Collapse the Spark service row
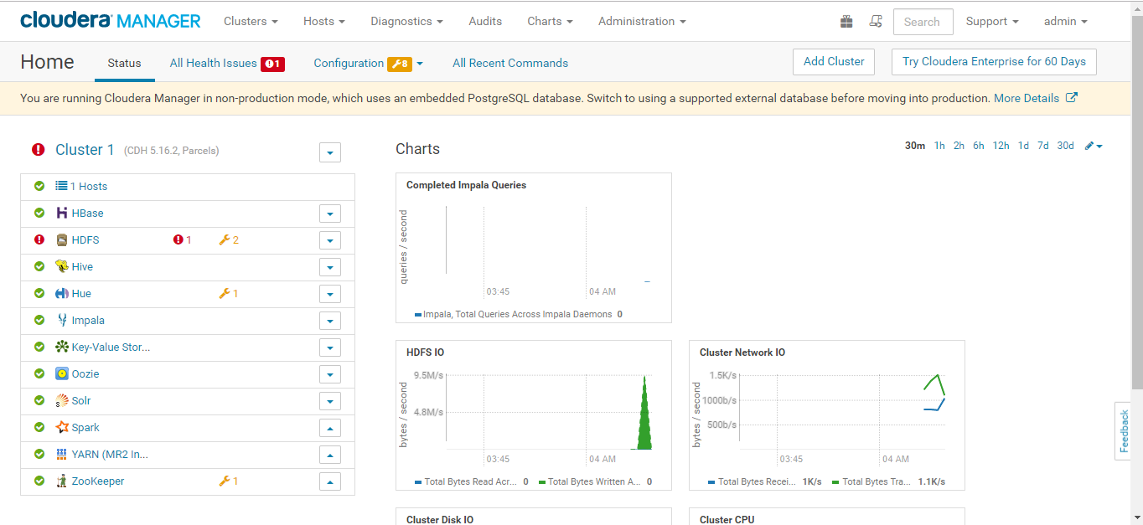 click(x=329, y=428)
